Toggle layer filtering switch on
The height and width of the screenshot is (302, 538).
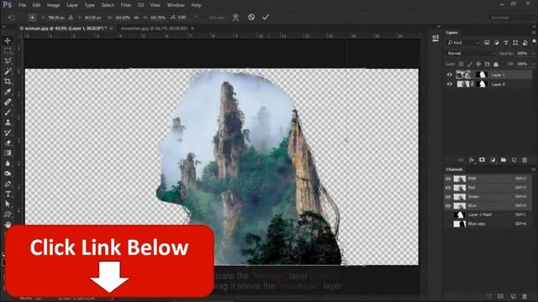[x=535, y=42]
